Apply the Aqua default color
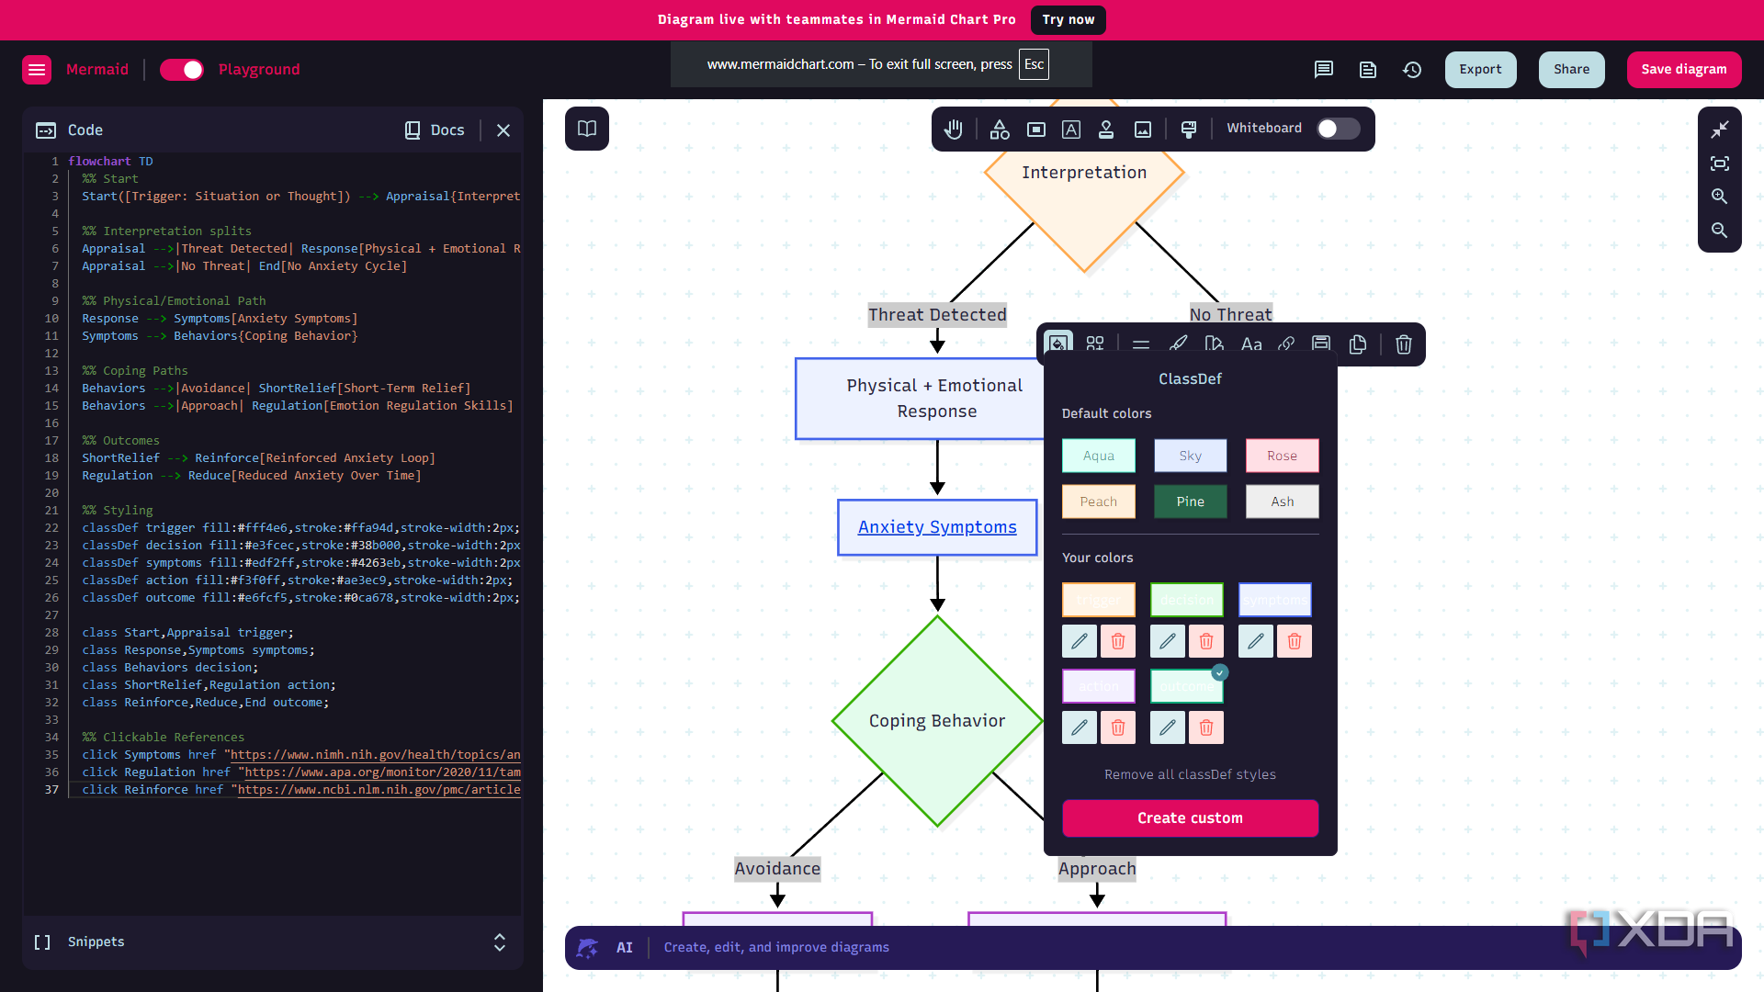The width and height of the screenshot is (1764, 992). [1099, 456]
